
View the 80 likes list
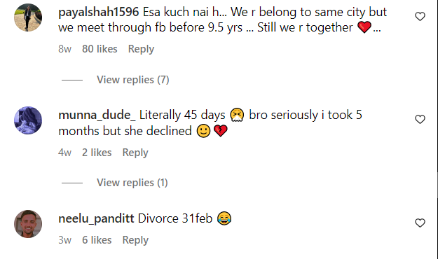point(100,49)
